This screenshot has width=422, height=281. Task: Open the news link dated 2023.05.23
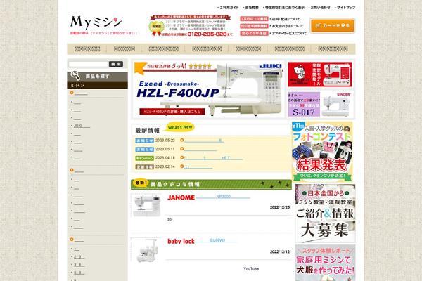pyautogui.click(x=204, y=140)
